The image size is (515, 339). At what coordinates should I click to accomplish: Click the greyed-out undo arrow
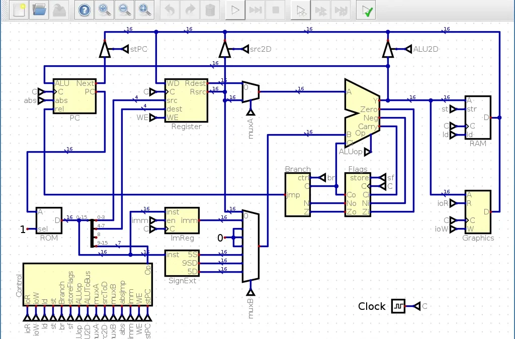(x=170, y=10)
